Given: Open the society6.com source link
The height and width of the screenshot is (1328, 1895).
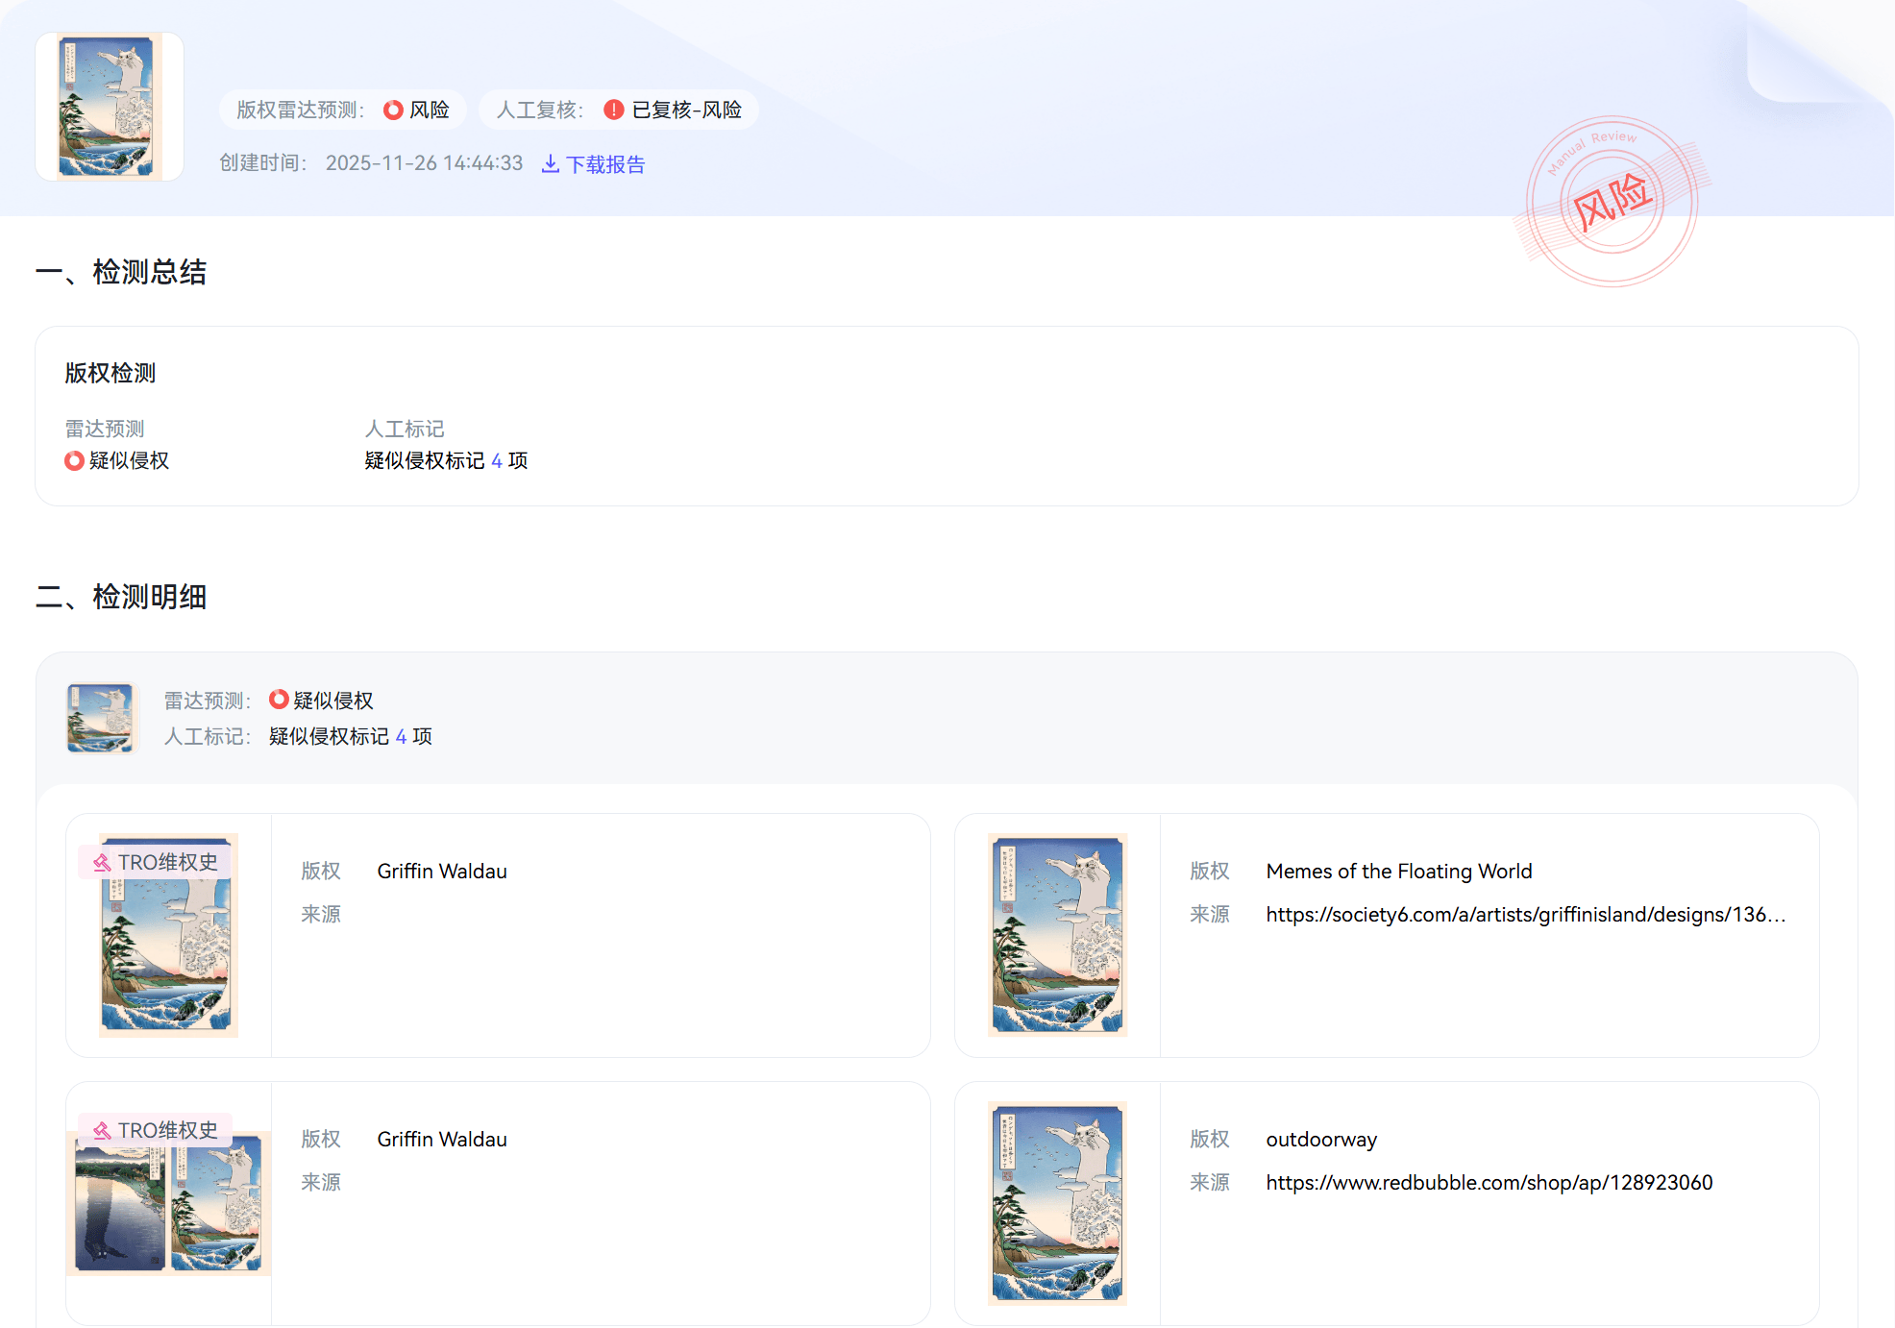Looking at the screenshot, I should point(1525,915).
